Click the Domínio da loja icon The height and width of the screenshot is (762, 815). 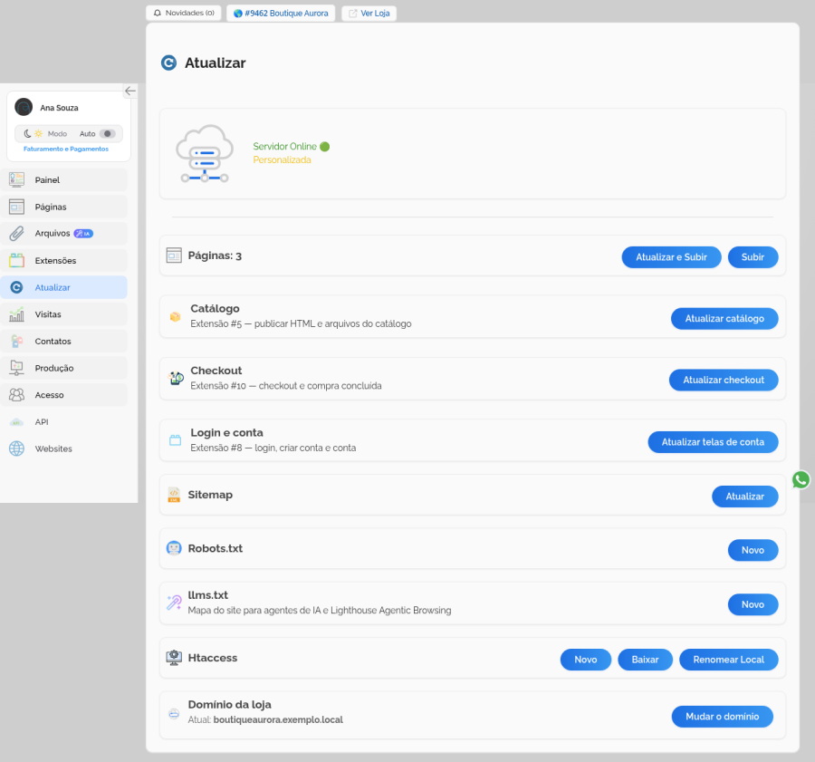[x=174, y=714]
